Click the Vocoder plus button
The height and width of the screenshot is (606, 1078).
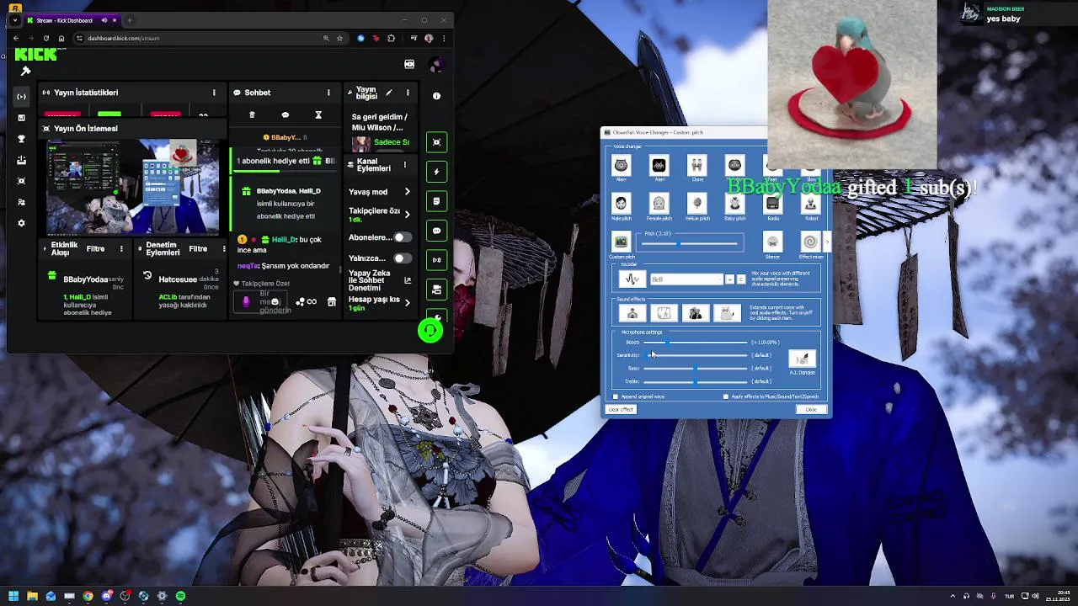730,279
